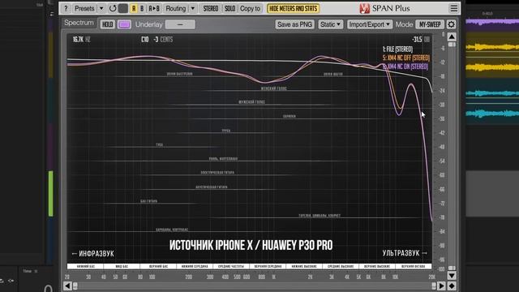The width and height of the screenshot is (519, 292).
Task: Select the 'XM4 NC ON (STEREO)' legend entry
Action: (405, 67)
